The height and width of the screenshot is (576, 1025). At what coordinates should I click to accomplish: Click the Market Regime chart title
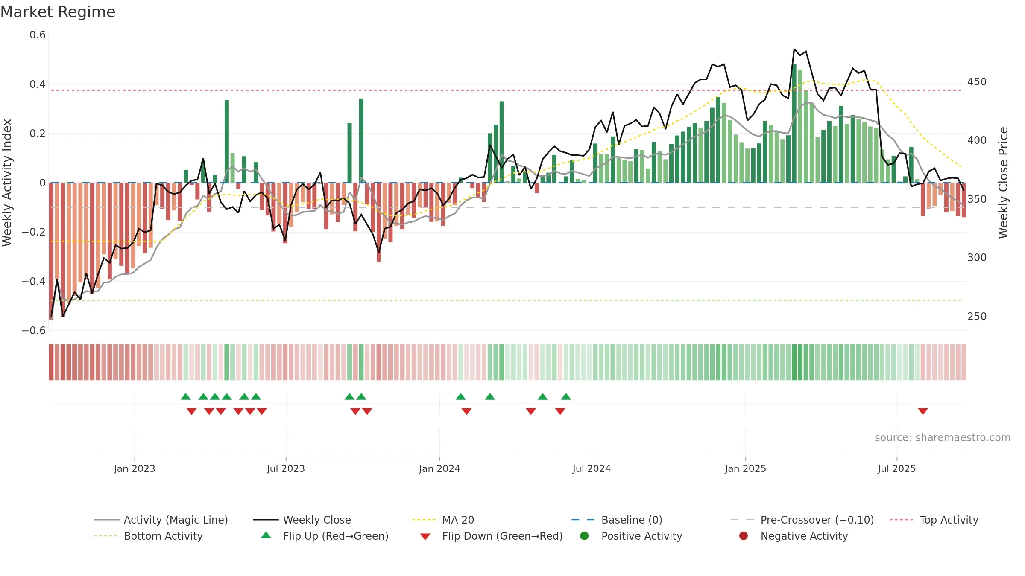click(x=58, y=12)
